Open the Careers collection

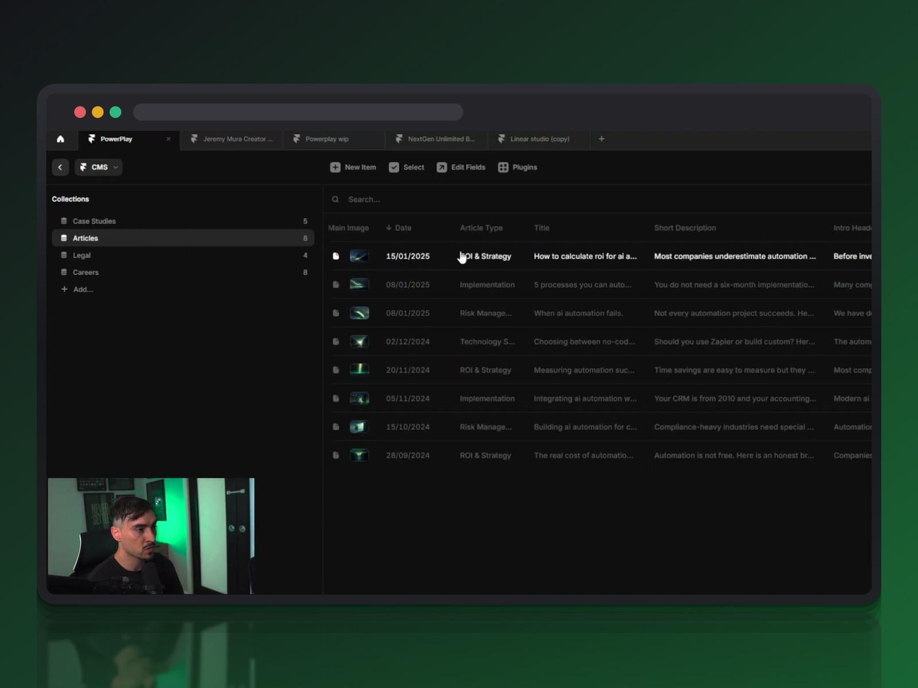coord(183,272)
